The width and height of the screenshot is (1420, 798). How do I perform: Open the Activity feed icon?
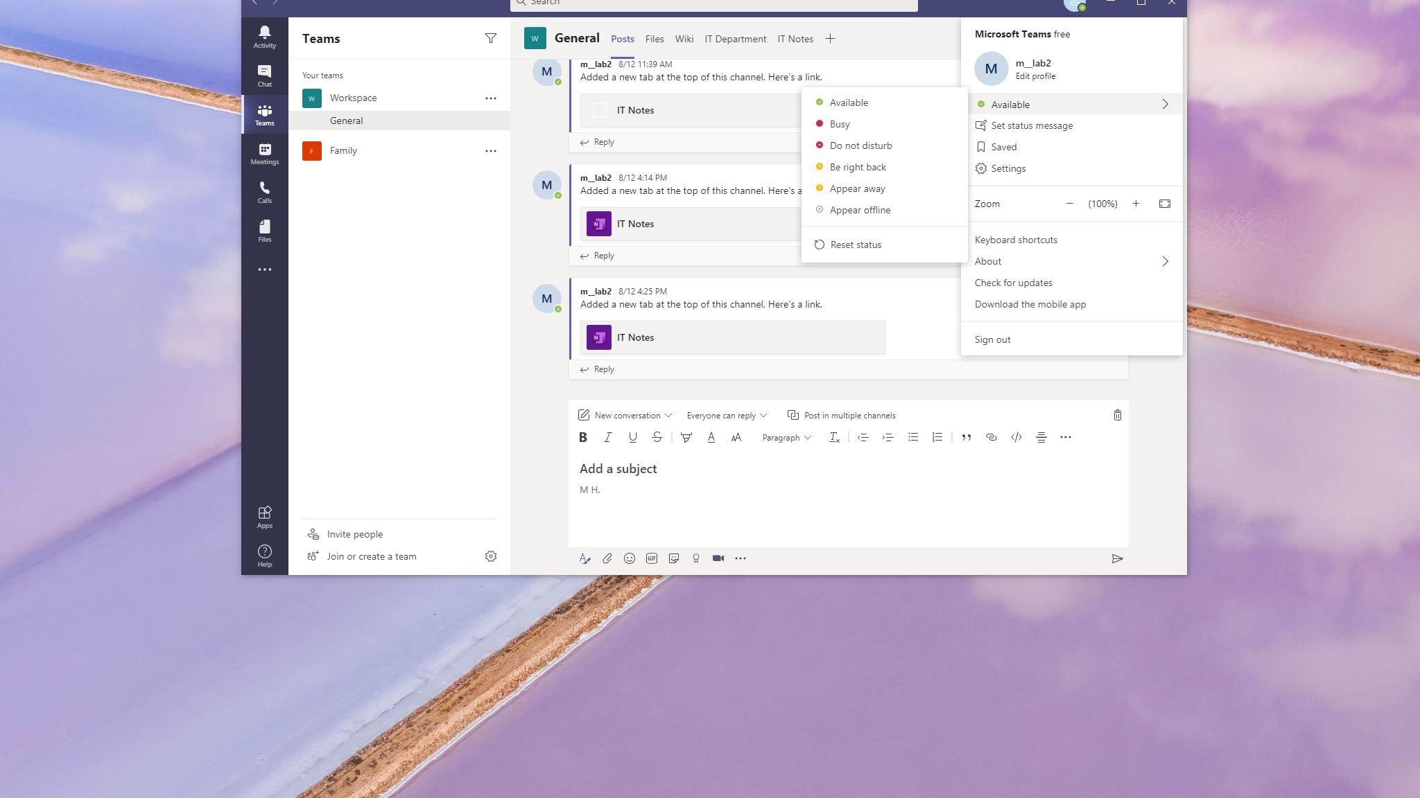coord(264,37)
